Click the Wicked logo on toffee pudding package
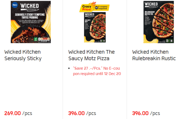 pos(30,7)
